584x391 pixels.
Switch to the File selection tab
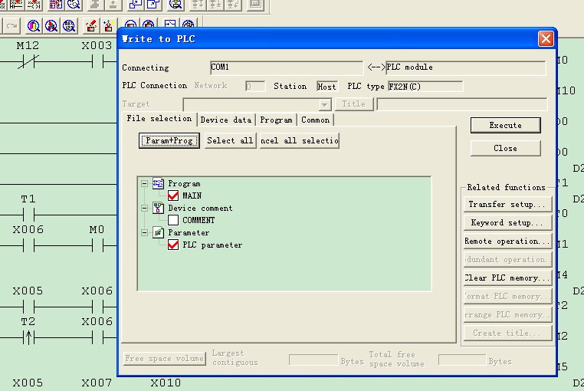point(159,119)
